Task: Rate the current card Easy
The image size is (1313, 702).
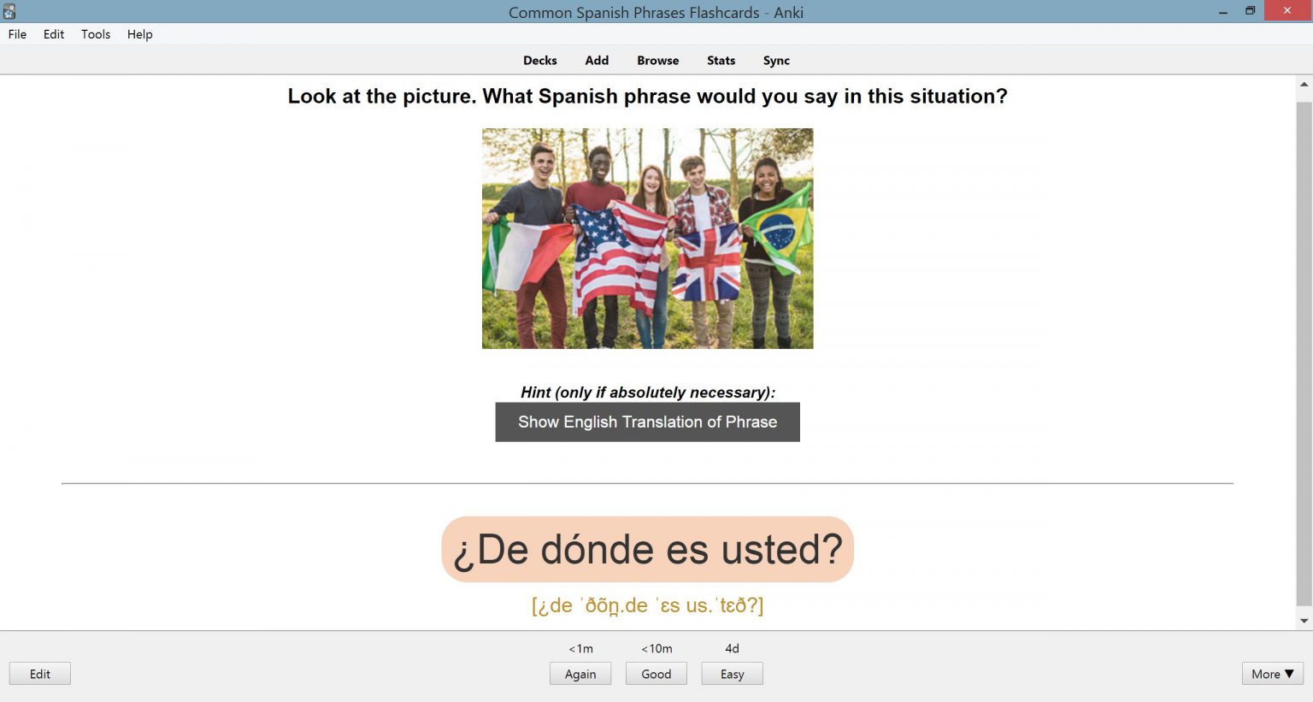Action: (x=732, y=674)
